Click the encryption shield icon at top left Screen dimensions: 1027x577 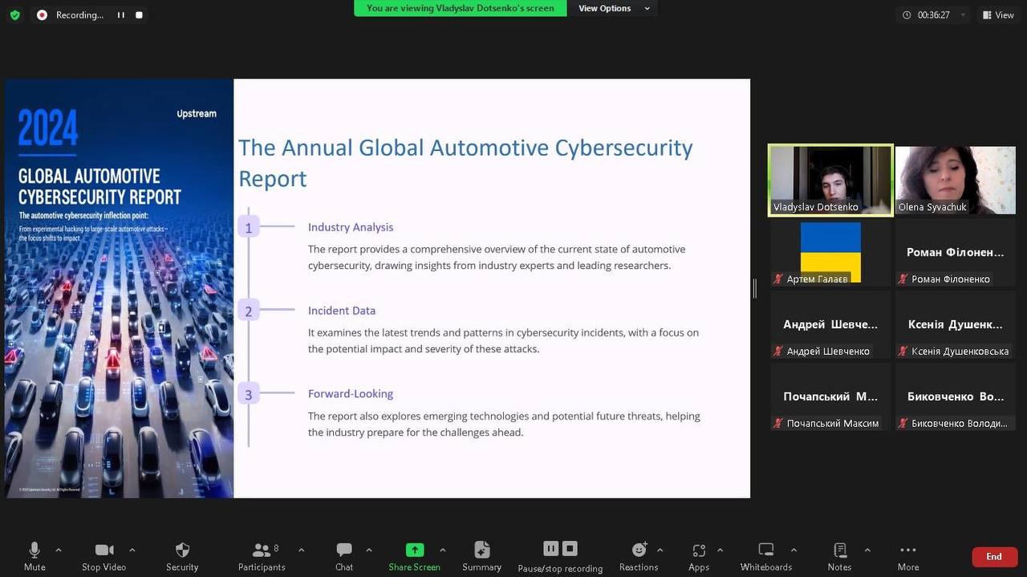click(x=14, y=14)
